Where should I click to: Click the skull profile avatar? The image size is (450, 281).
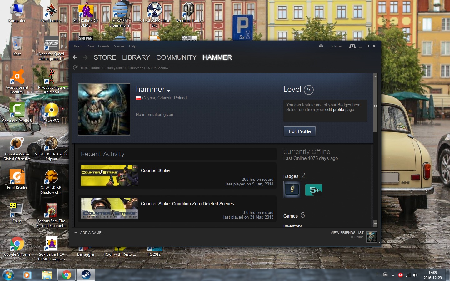click(x=104, y=109)
